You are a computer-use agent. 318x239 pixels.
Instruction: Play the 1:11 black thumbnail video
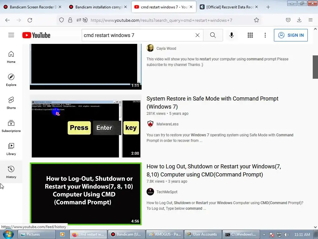[86, 67]
